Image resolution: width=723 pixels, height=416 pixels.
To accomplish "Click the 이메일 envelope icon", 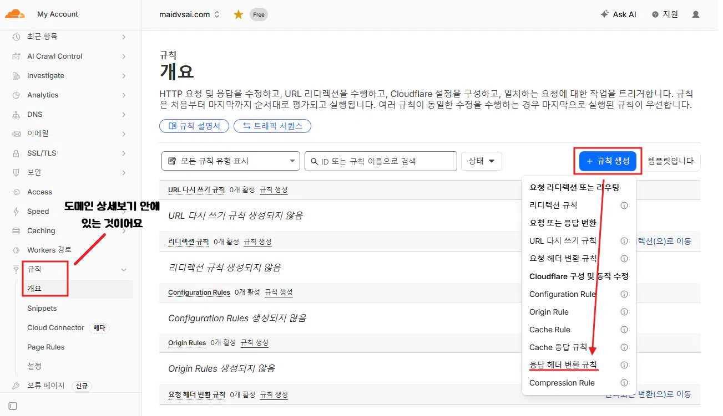I will pyautogui.click(x=16, y=133).
